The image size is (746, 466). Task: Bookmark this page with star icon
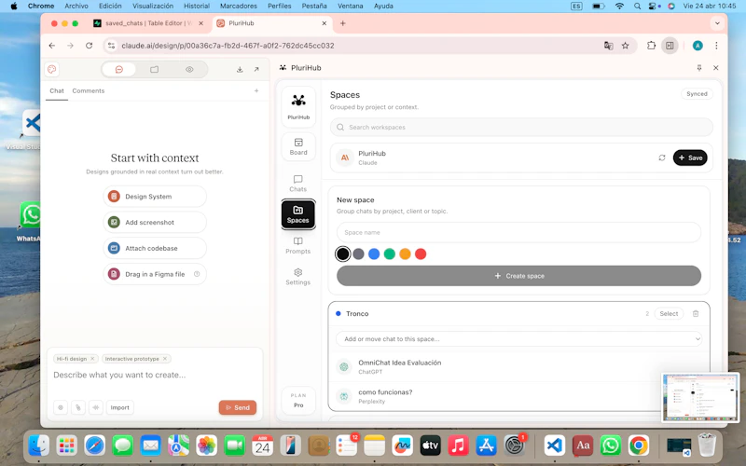pyautogui.click(x=625, y=46)
